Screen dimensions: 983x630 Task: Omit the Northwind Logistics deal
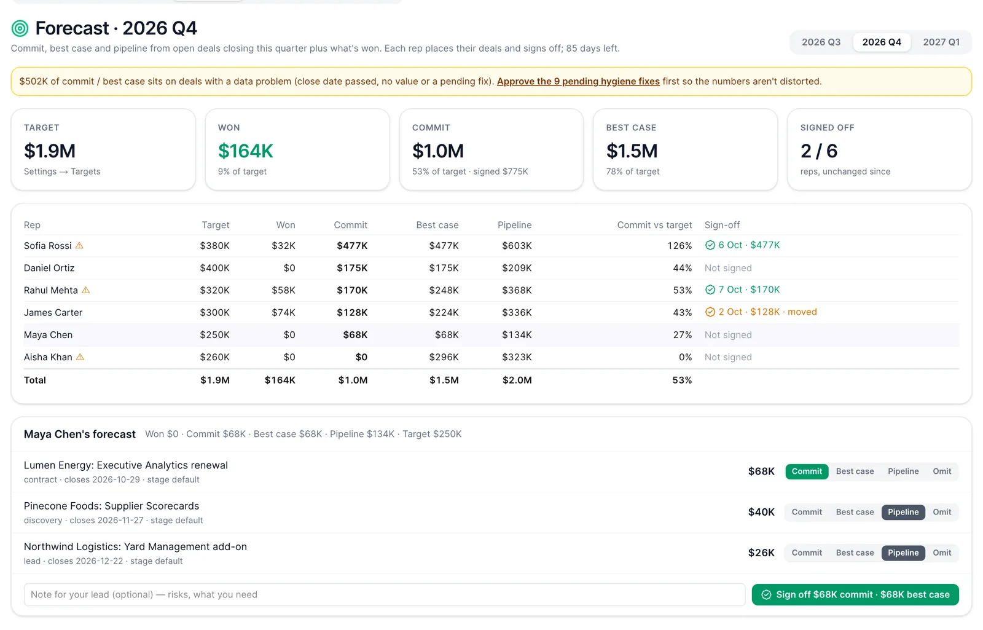(x=942, y=553)
